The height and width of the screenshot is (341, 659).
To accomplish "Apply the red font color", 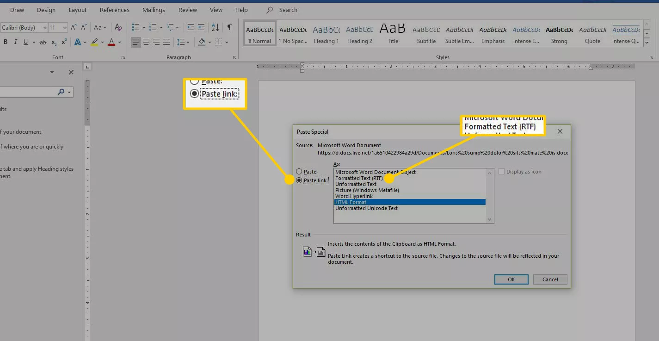I will (111, 42).
